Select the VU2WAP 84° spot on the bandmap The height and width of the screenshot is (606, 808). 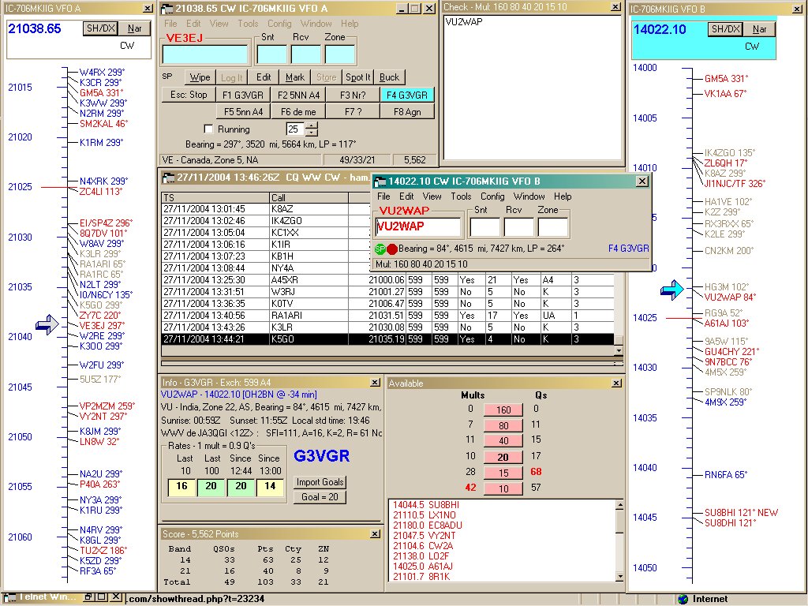pos(730,297)
